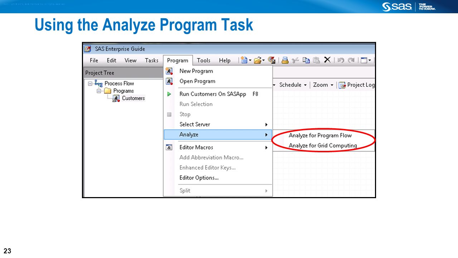
Task: Click the Project Tree panel header
Action: pyautogui.click(x=123, y=73)
